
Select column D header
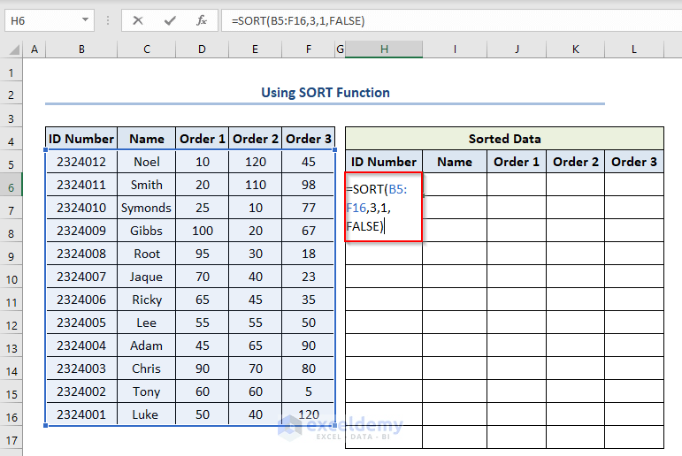[x=202, y=49]
